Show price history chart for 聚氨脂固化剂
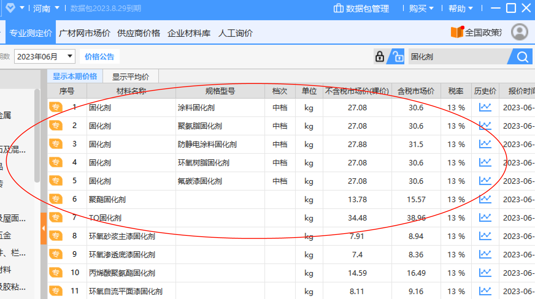This screenshot has height=299, width=535. tap(485, 126)
